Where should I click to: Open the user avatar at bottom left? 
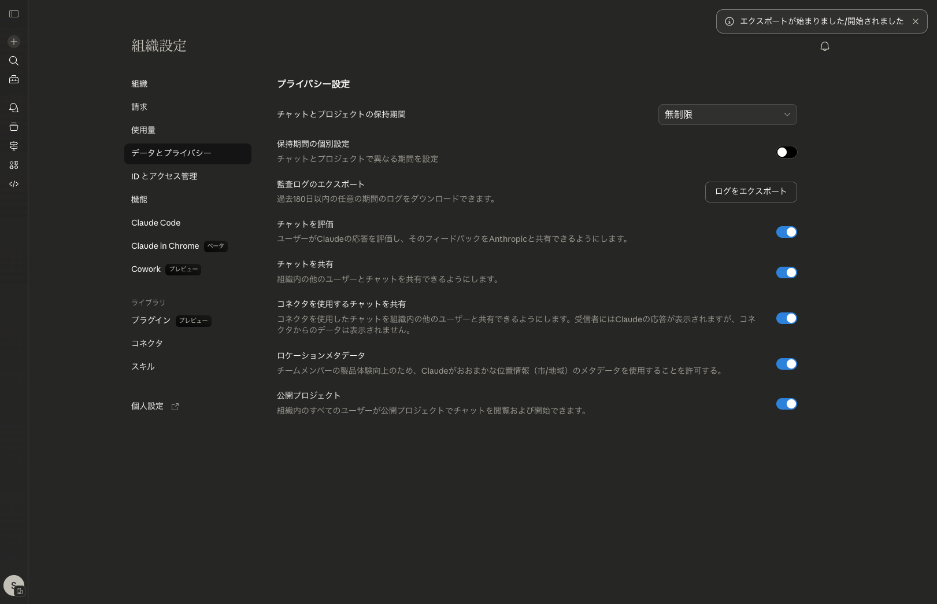pyautogui.click(x=14, y=585)
